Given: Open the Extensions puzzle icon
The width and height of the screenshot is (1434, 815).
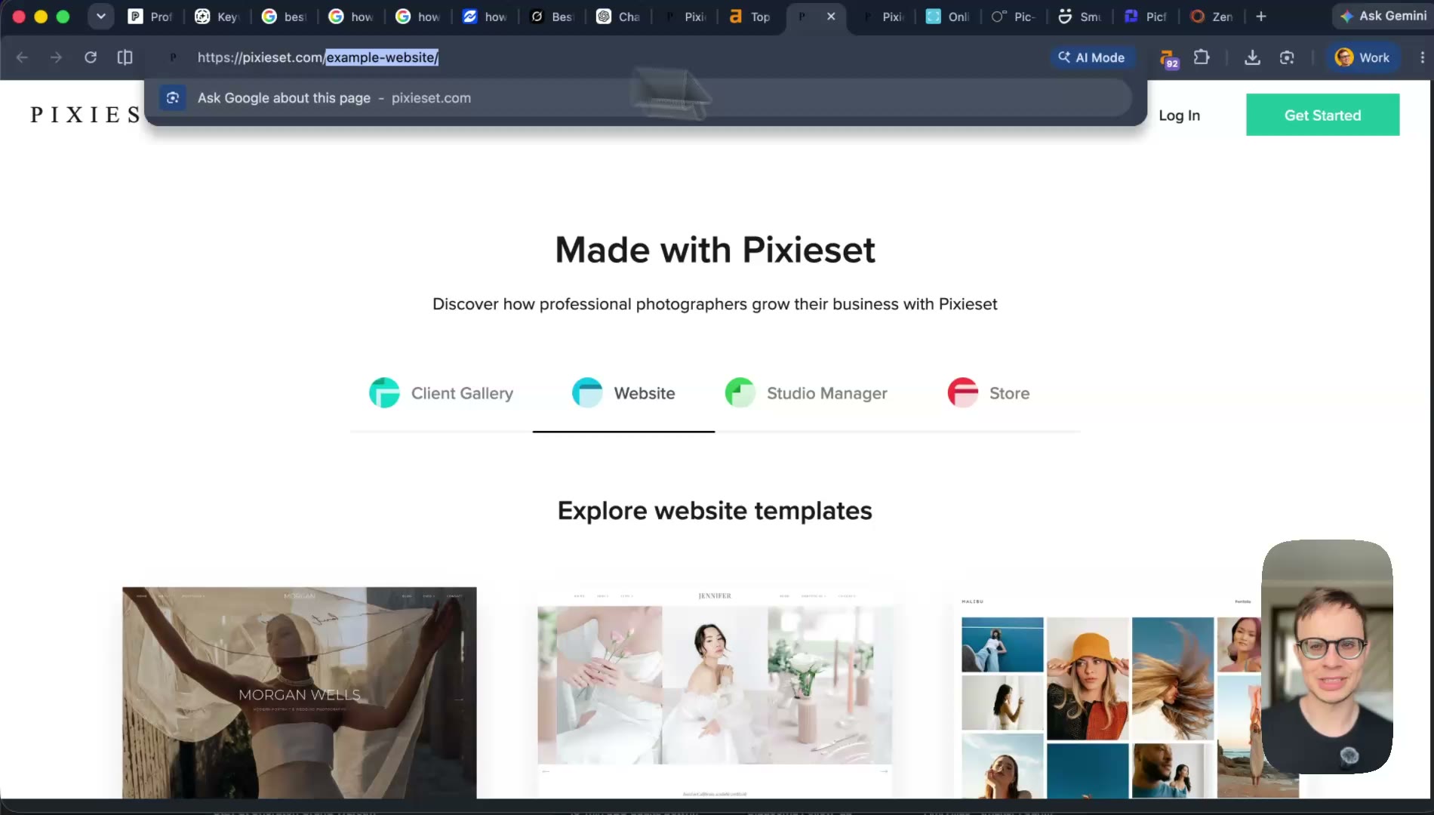Looking at the screenshot, I should (x=1202, y=57).
